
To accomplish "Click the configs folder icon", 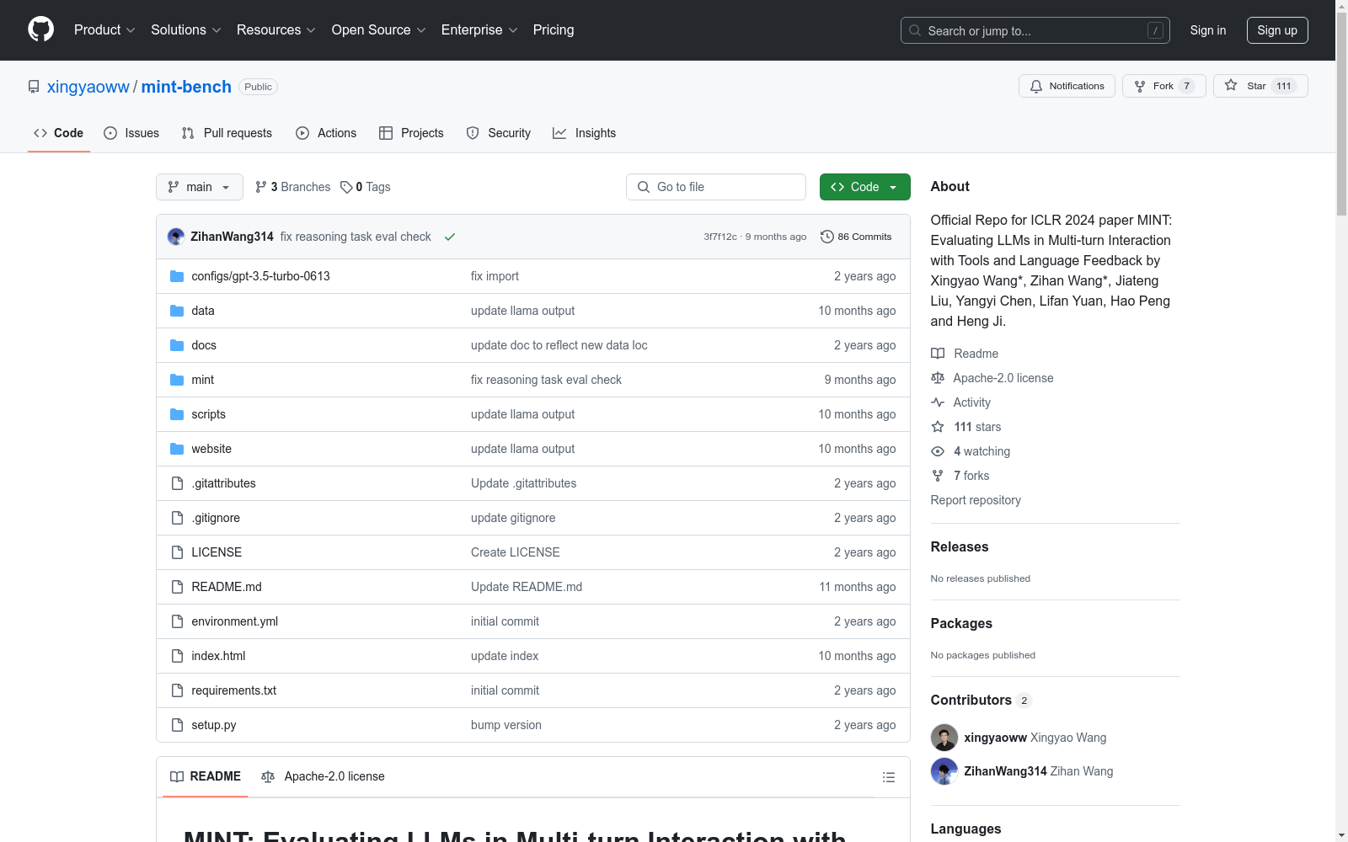I will point(177,276).
